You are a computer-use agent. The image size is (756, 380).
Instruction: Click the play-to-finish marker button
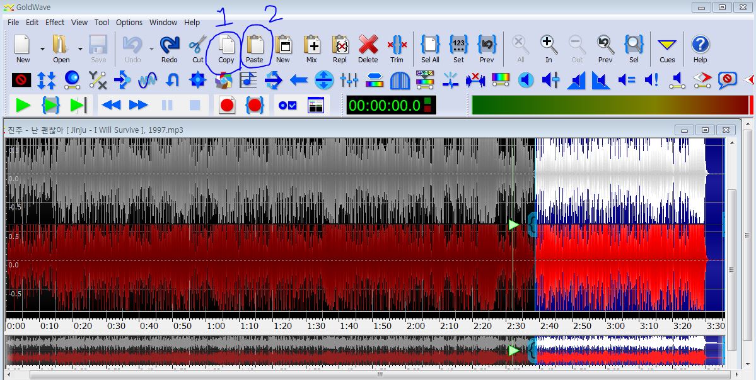tap(79, 105)
